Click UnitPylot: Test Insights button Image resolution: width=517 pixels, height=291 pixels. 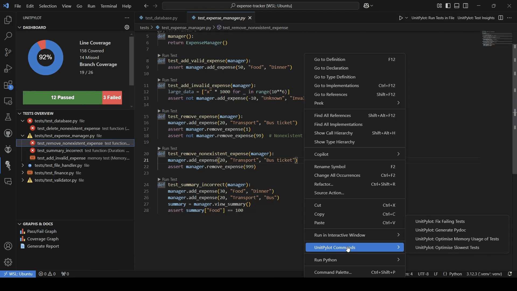coord(476,18)
